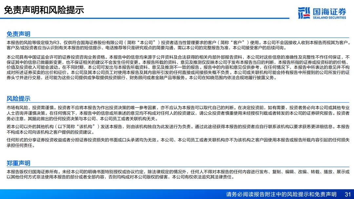
Task: Click the 国海证券 company name text
Action: (x=329, y=11)
